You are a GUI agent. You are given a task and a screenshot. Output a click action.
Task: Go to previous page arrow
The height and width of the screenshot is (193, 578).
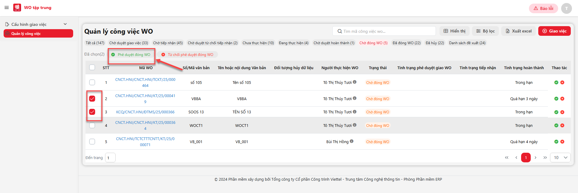click(516, 158)
